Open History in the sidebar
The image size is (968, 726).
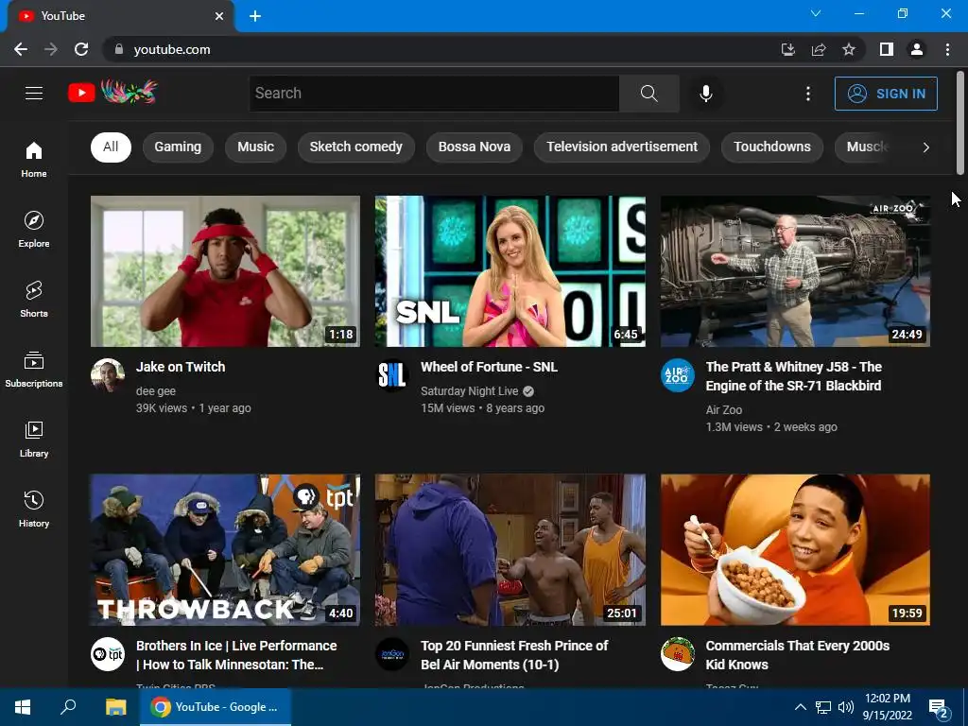click(34, 509)
